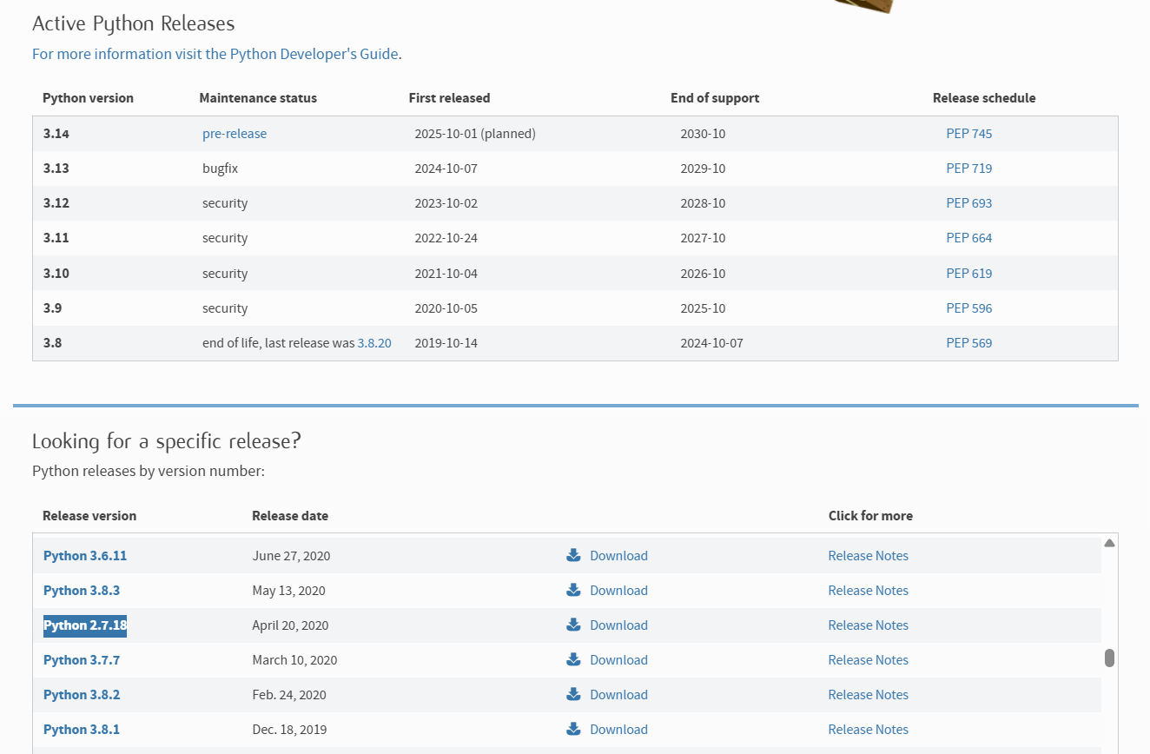Image resolution: width=1150 pixels, height=754 pixels.
Task: Click version 3.8 in active releases
Action: click(x=52, y=343)
